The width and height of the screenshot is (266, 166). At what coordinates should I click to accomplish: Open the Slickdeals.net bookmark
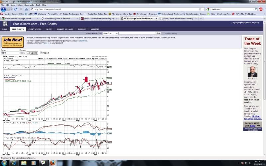170,14
